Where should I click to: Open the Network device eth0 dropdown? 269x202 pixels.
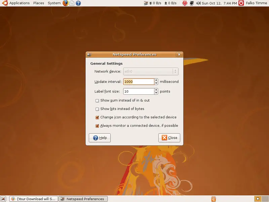(151, 71)
